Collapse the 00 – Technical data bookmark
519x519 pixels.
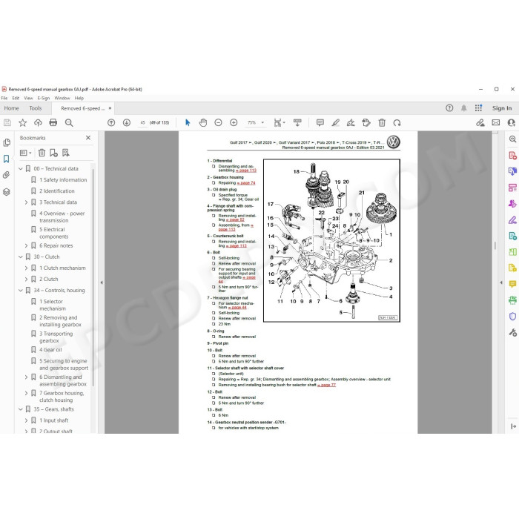click(x=21, y=169)
